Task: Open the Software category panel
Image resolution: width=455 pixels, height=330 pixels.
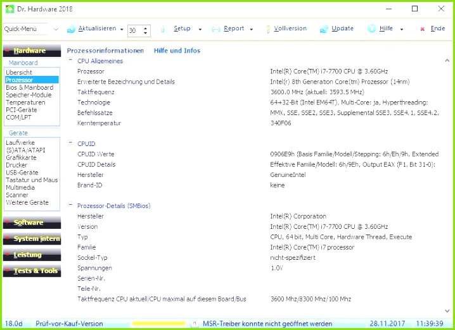Action: pos(32,223)
